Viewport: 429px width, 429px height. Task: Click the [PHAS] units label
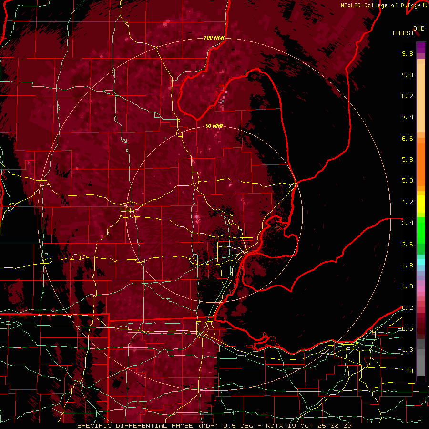tap(403, 33)
